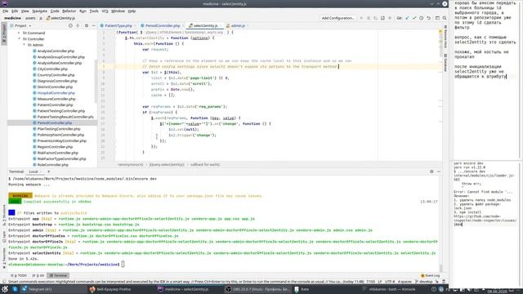The width and height of the screenshot is (523, 294).
Task: Open the Project side tab on left edge
Action: (4, 33)
